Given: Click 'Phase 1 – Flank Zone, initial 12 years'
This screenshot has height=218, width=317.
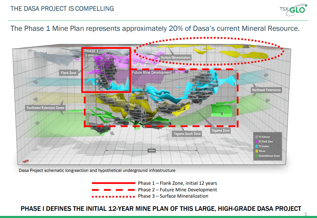Looking at the screenshot, I should 177,183.
